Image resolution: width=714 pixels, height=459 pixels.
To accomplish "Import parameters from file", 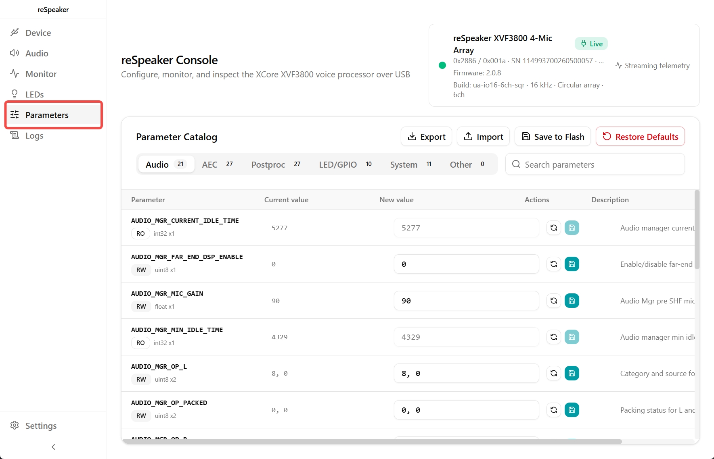I will [x=483, y=137].
